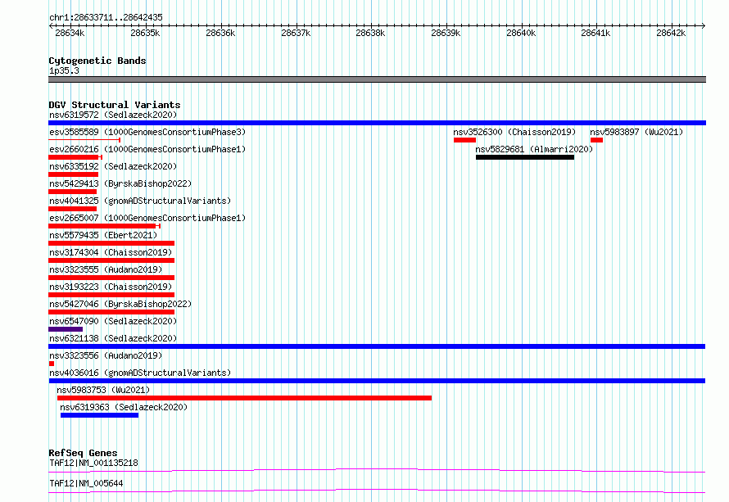The image size is (729, 502).
Task: Click the ruler's right end arrow
Action: [704, 25]
